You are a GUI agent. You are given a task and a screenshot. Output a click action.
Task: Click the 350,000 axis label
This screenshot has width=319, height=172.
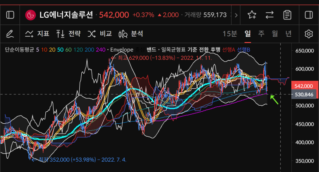[x=305, y=161]
